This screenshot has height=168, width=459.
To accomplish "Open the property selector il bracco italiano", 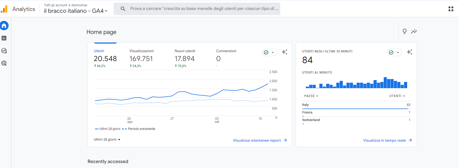I will click(x=76, y=11).
